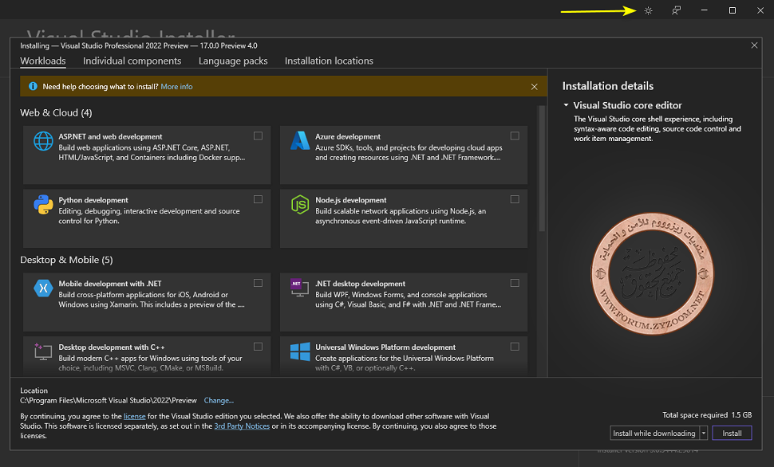Click the install path C:\Program Files text

coord(108,400)
